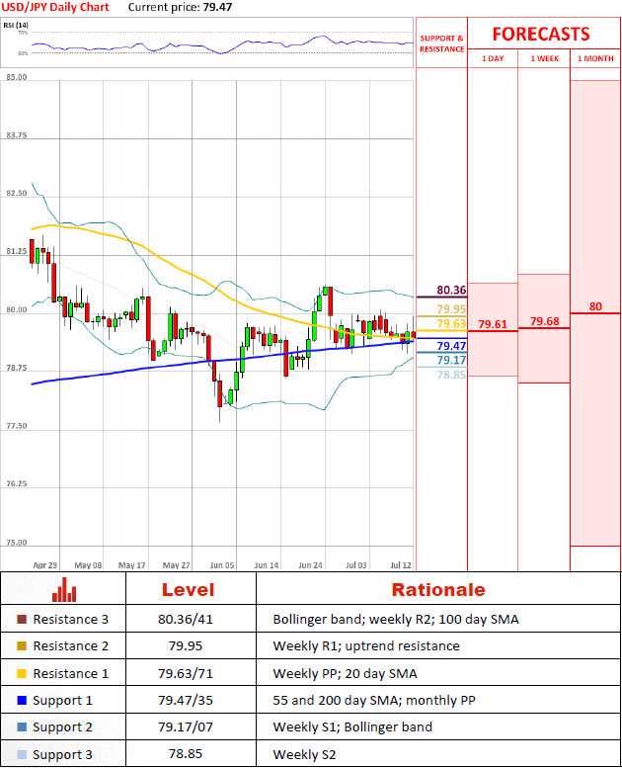Click the red bar chart icon
This screenshot has width=622, height=768.
coord(64,590)
